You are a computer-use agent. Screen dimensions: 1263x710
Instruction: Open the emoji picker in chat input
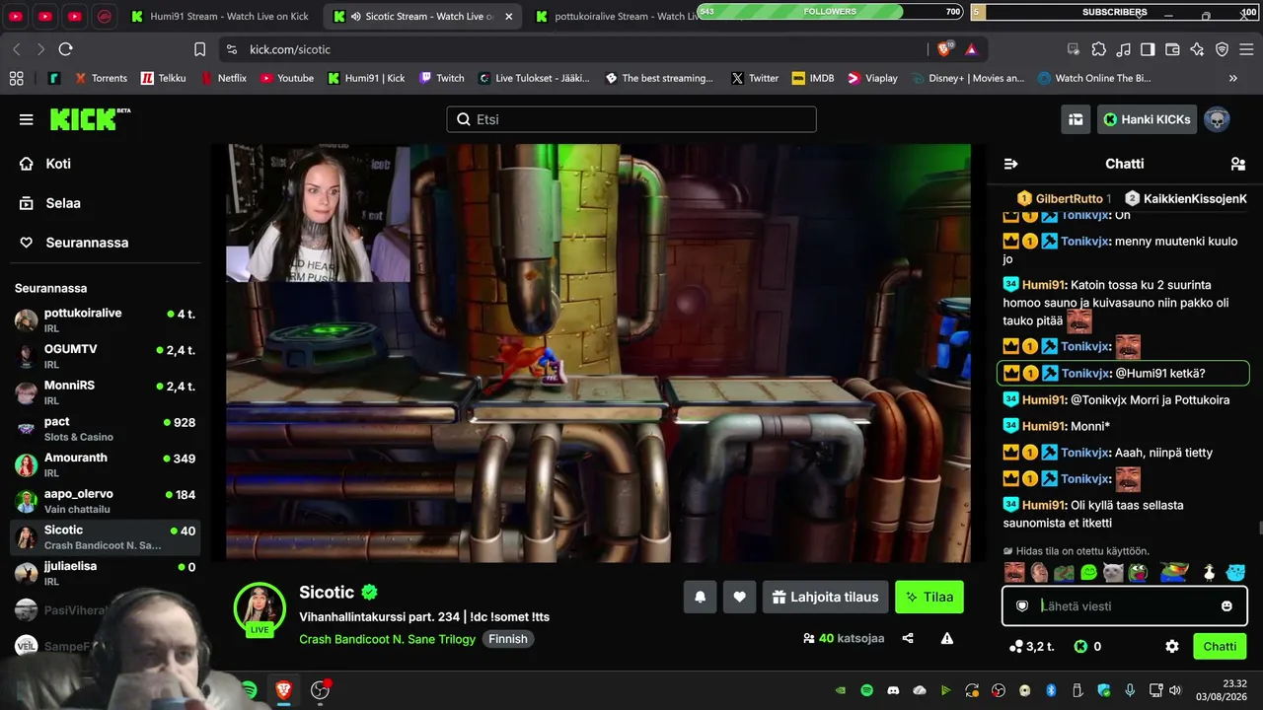(x=1226, y=606)
